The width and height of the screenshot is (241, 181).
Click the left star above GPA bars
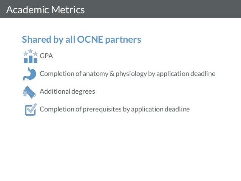click(x=26, y=54)
